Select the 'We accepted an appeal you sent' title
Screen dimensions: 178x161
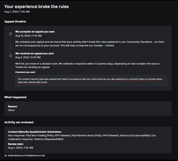(35, 32)
